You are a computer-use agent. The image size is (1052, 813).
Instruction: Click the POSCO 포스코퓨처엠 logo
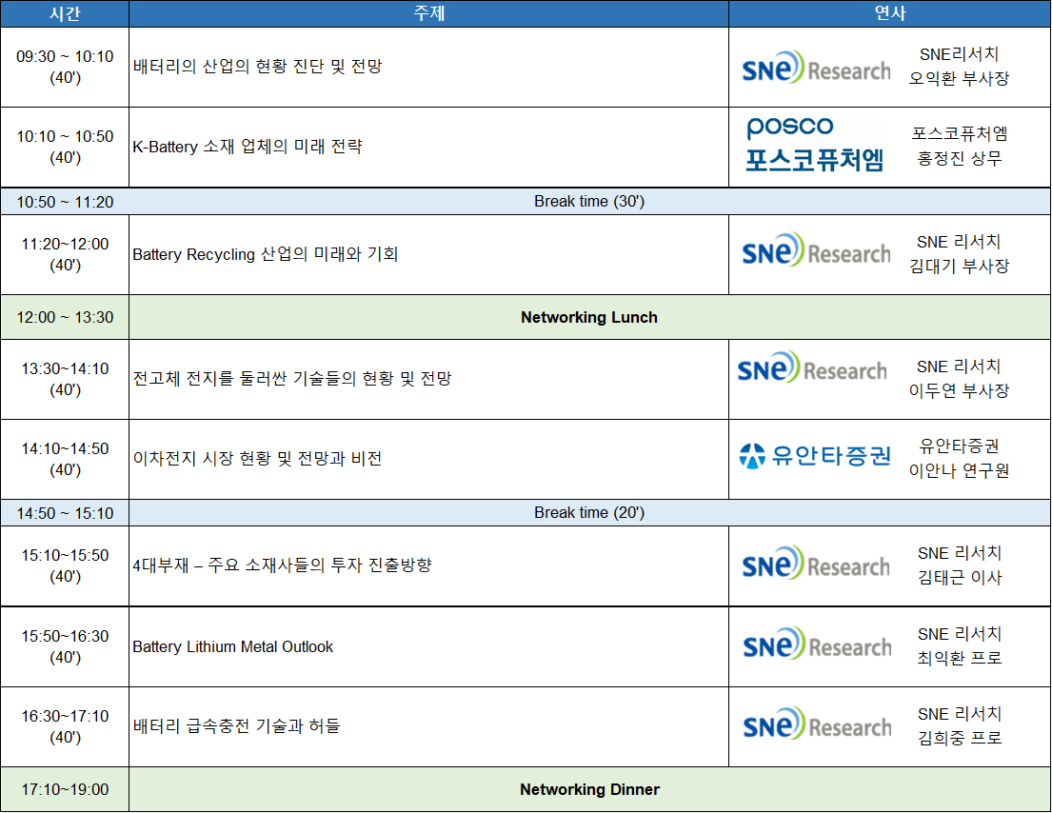point(815,144)
